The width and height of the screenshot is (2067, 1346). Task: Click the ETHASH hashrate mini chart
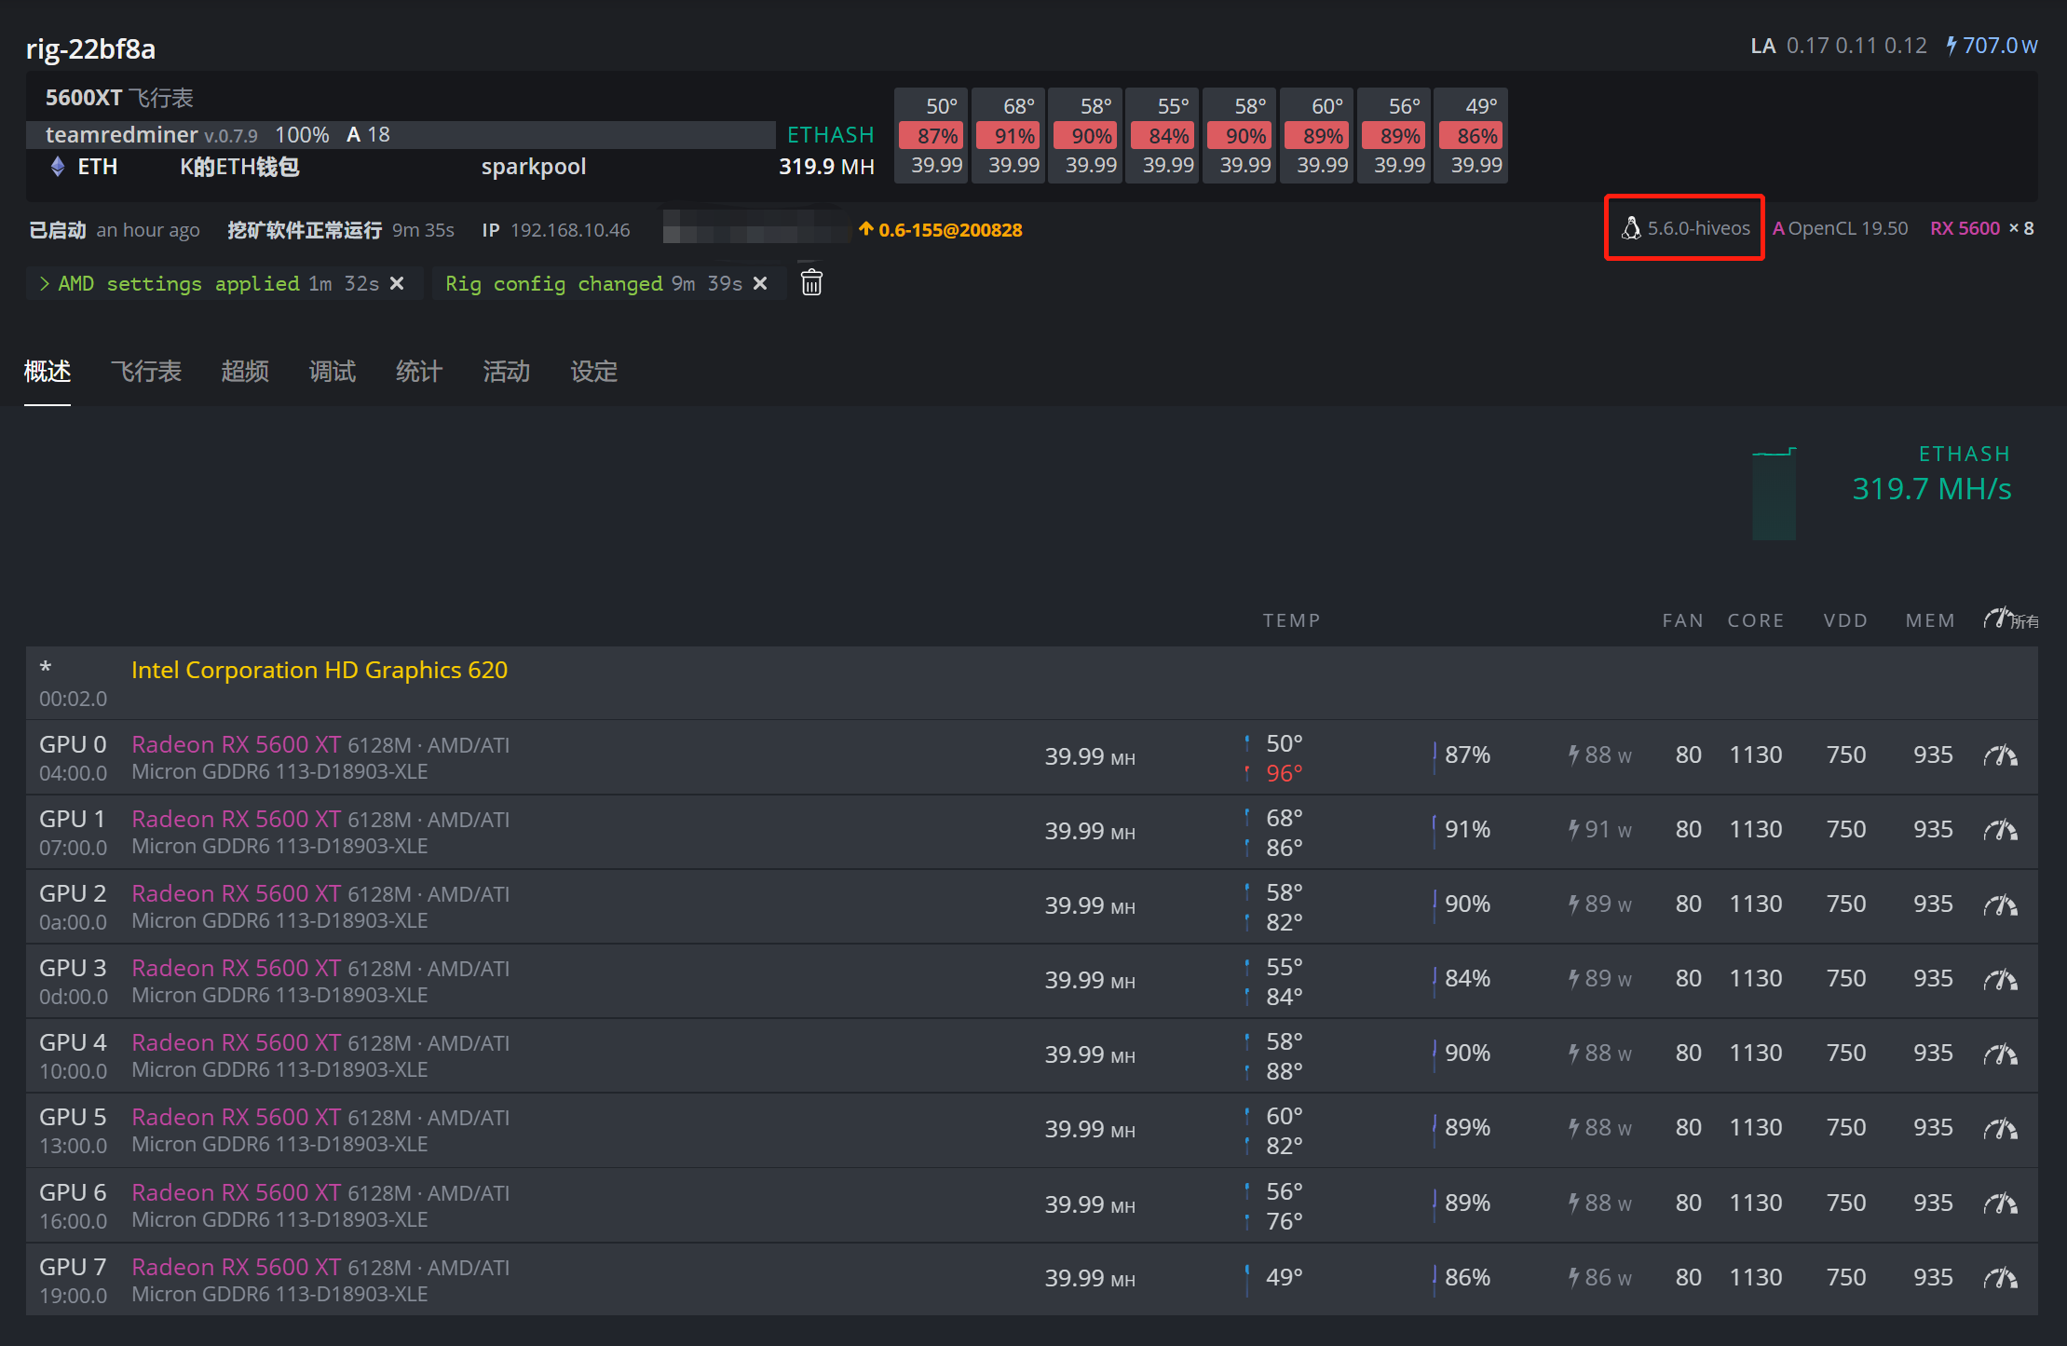1774,494
